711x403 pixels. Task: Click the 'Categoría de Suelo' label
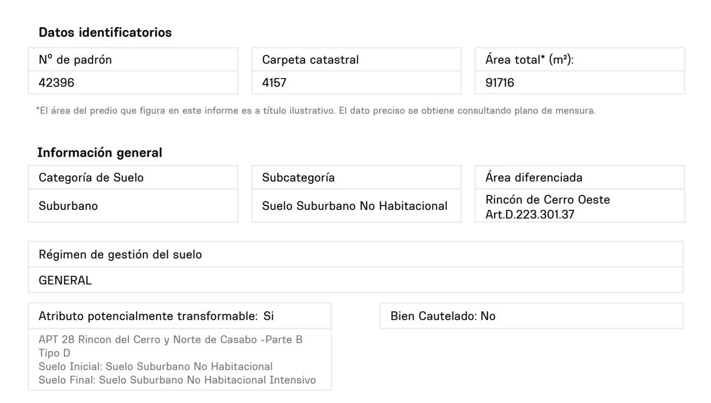point(91,177)
